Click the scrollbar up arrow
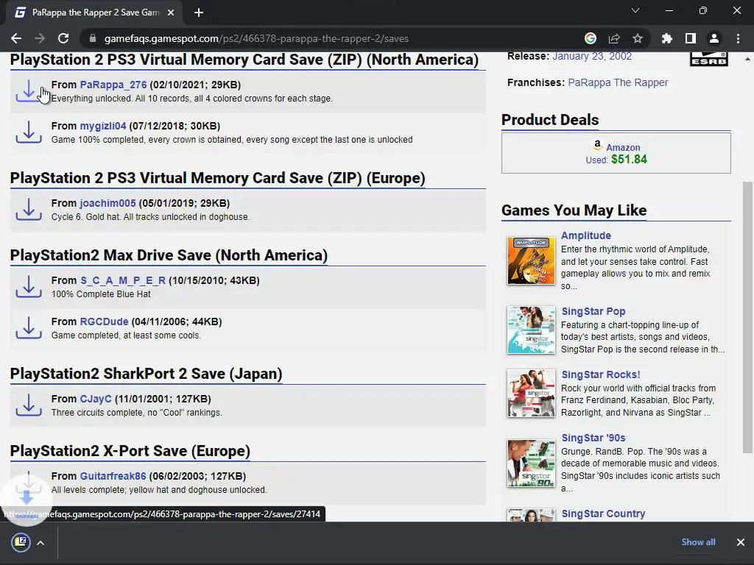The image size is (754, 565). tap(747, 59)
